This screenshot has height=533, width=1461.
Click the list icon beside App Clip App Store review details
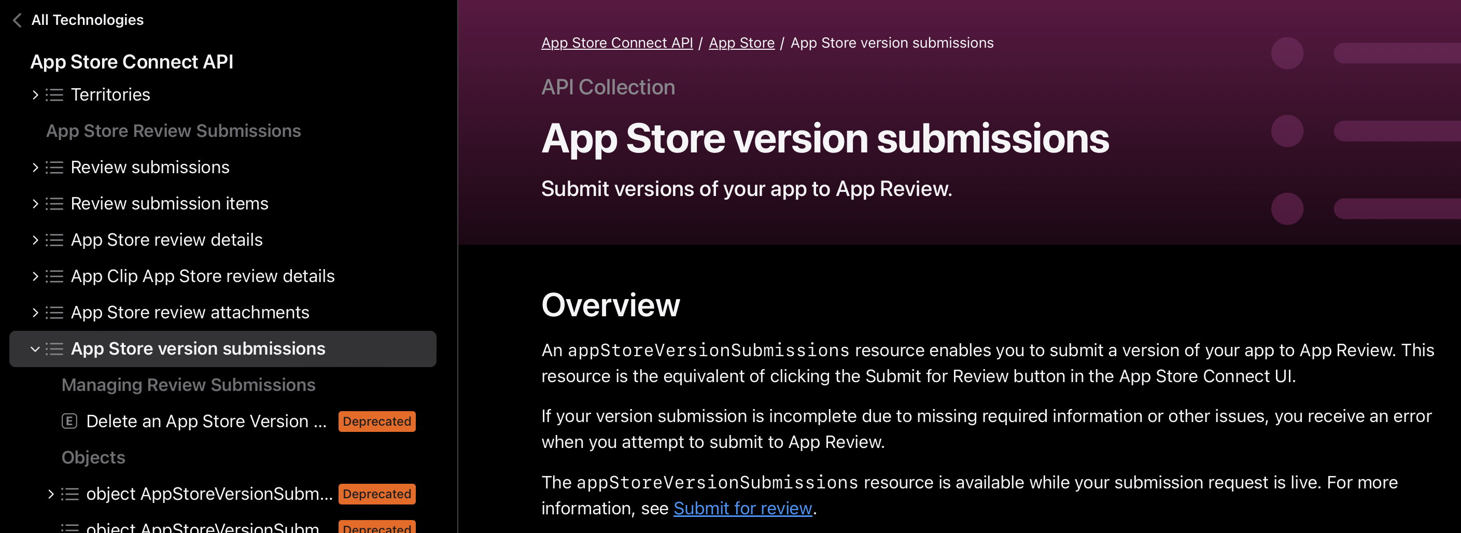[x=54, y=276]
